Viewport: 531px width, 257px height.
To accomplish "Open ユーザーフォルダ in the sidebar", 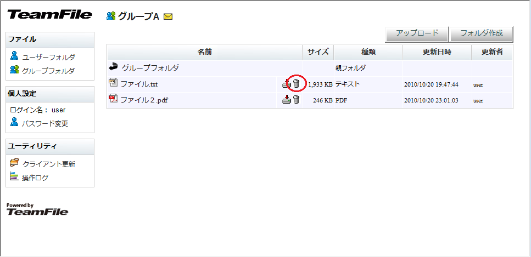I will [x=48, y=57].
